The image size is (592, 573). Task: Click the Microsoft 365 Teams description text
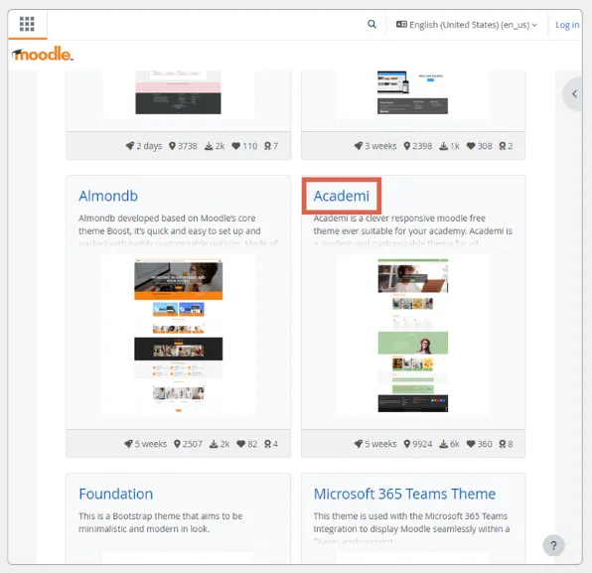click(x=411, y=528)
